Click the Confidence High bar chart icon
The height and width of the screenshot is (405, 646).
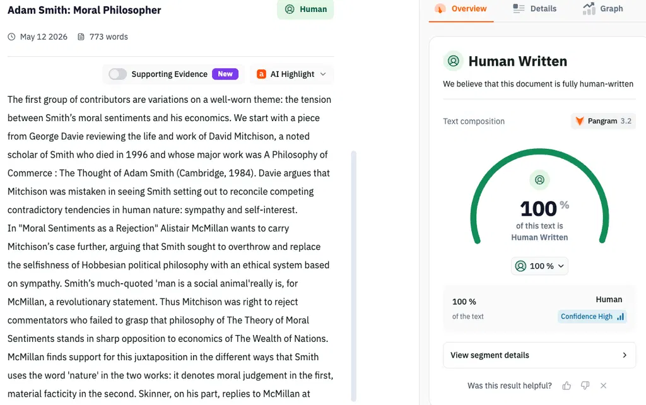[x=621, y=317]
